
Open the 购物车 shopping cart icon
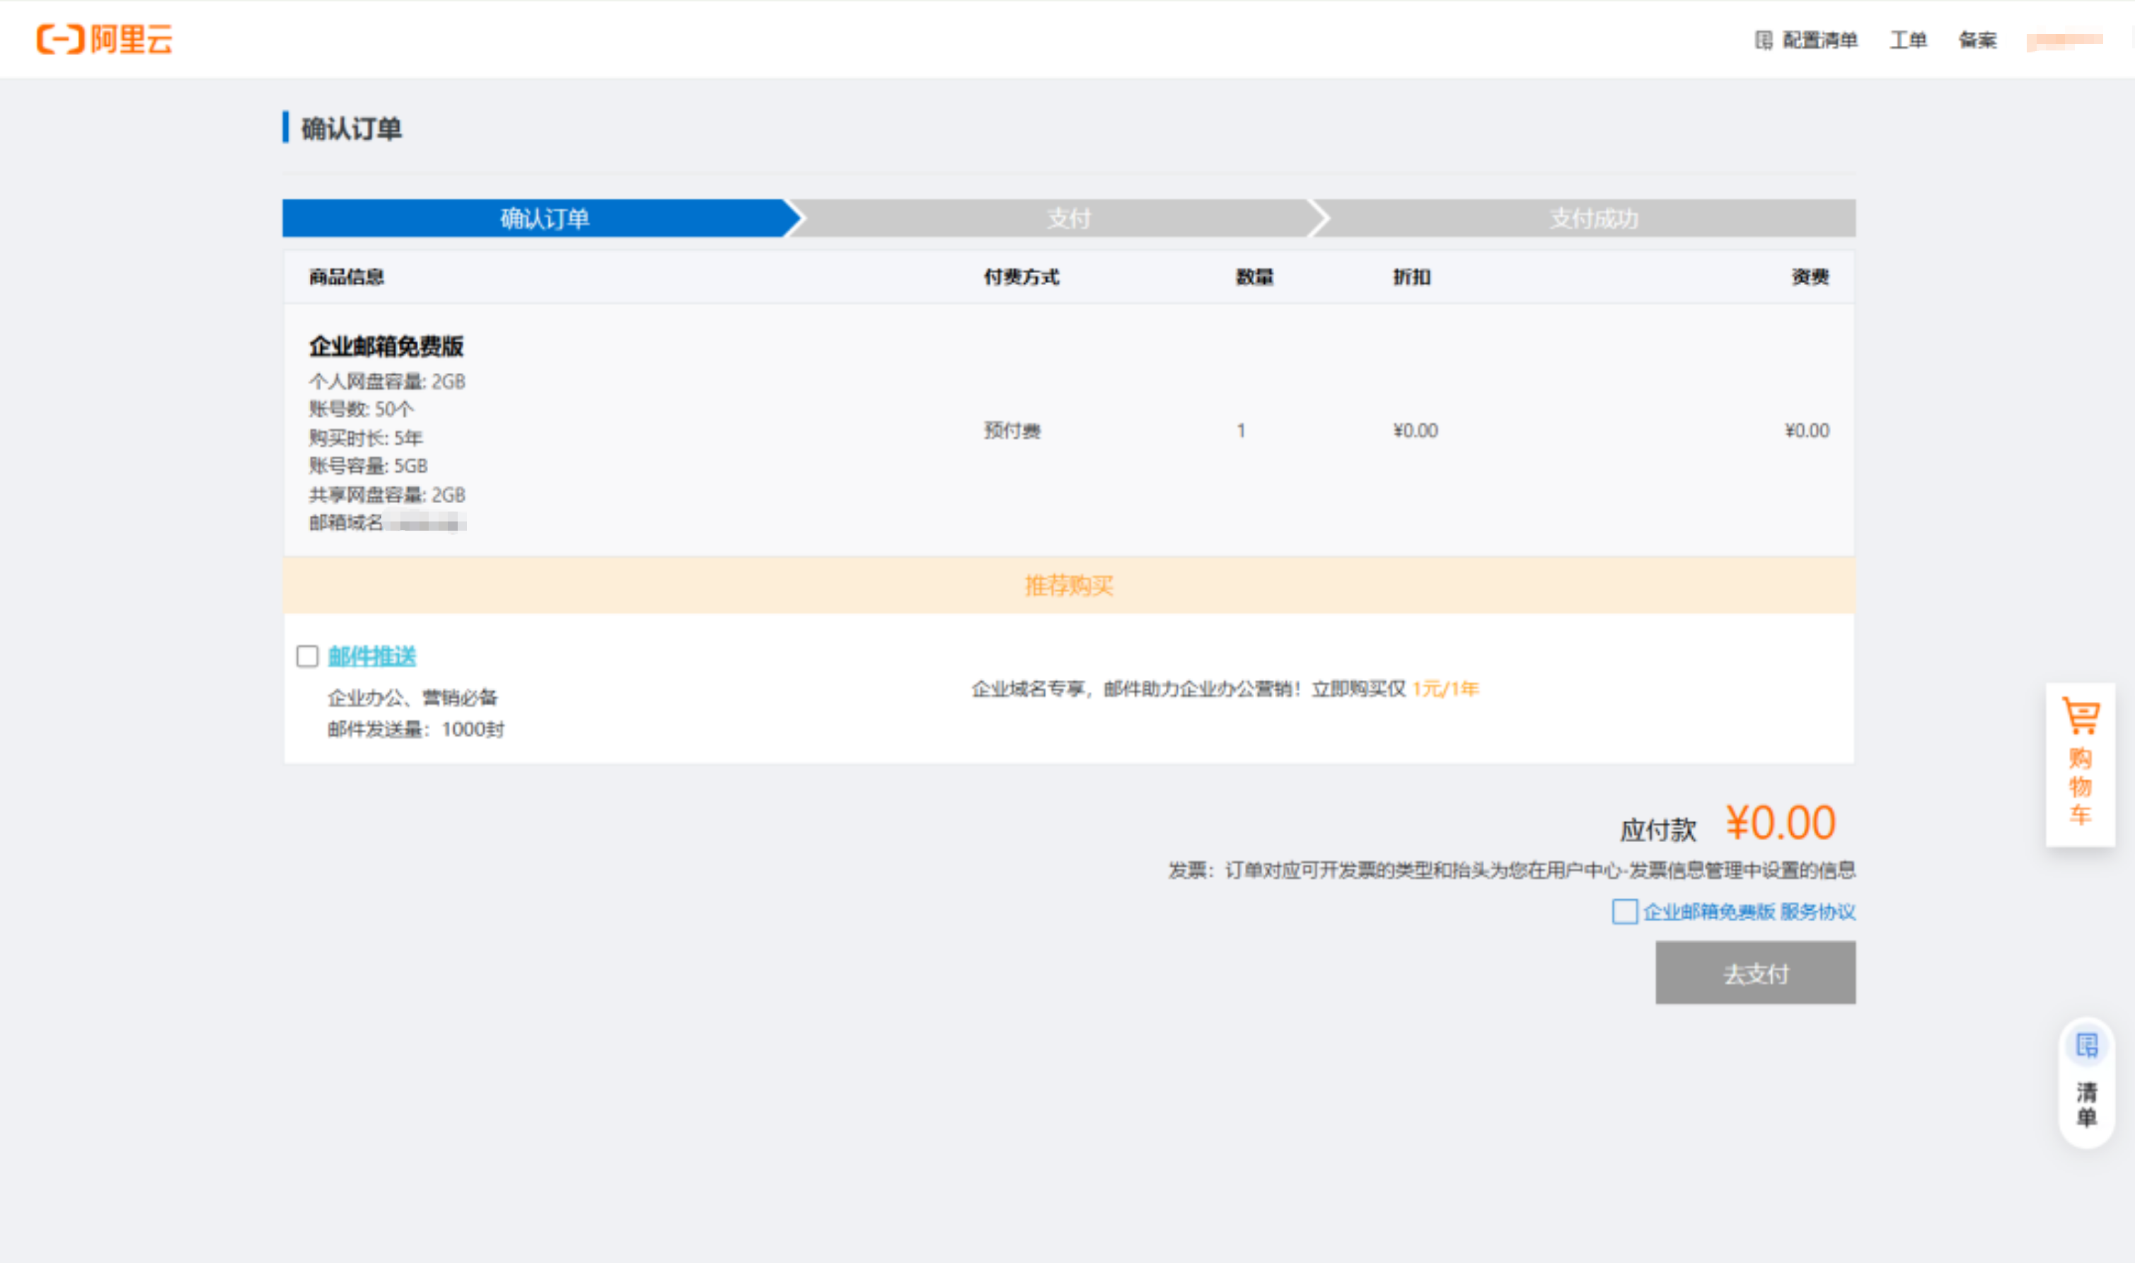(2080, 716)
